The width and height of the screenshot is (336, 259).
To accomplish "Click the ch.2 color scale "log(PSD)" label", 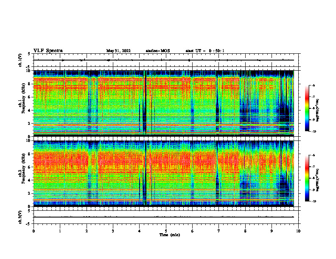I will (318, 180).
